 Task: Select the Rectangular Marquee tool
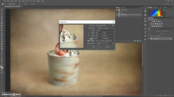click(2, 12)
